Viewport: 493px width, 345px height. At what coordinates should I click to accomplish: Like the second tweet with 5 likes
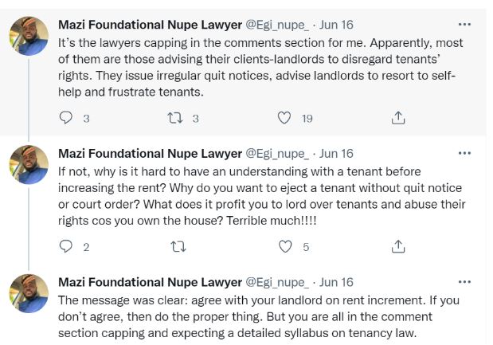point(284,247)
